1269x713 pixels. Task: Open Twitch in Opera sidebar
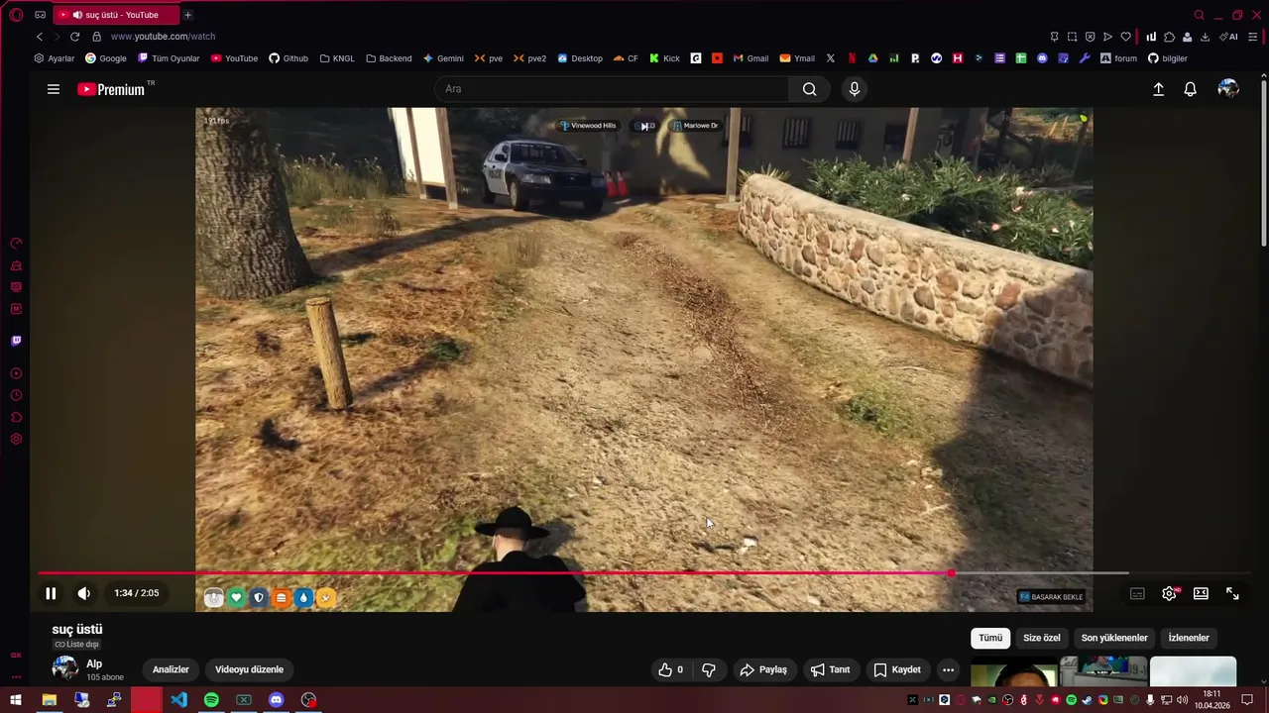point(16,341)
